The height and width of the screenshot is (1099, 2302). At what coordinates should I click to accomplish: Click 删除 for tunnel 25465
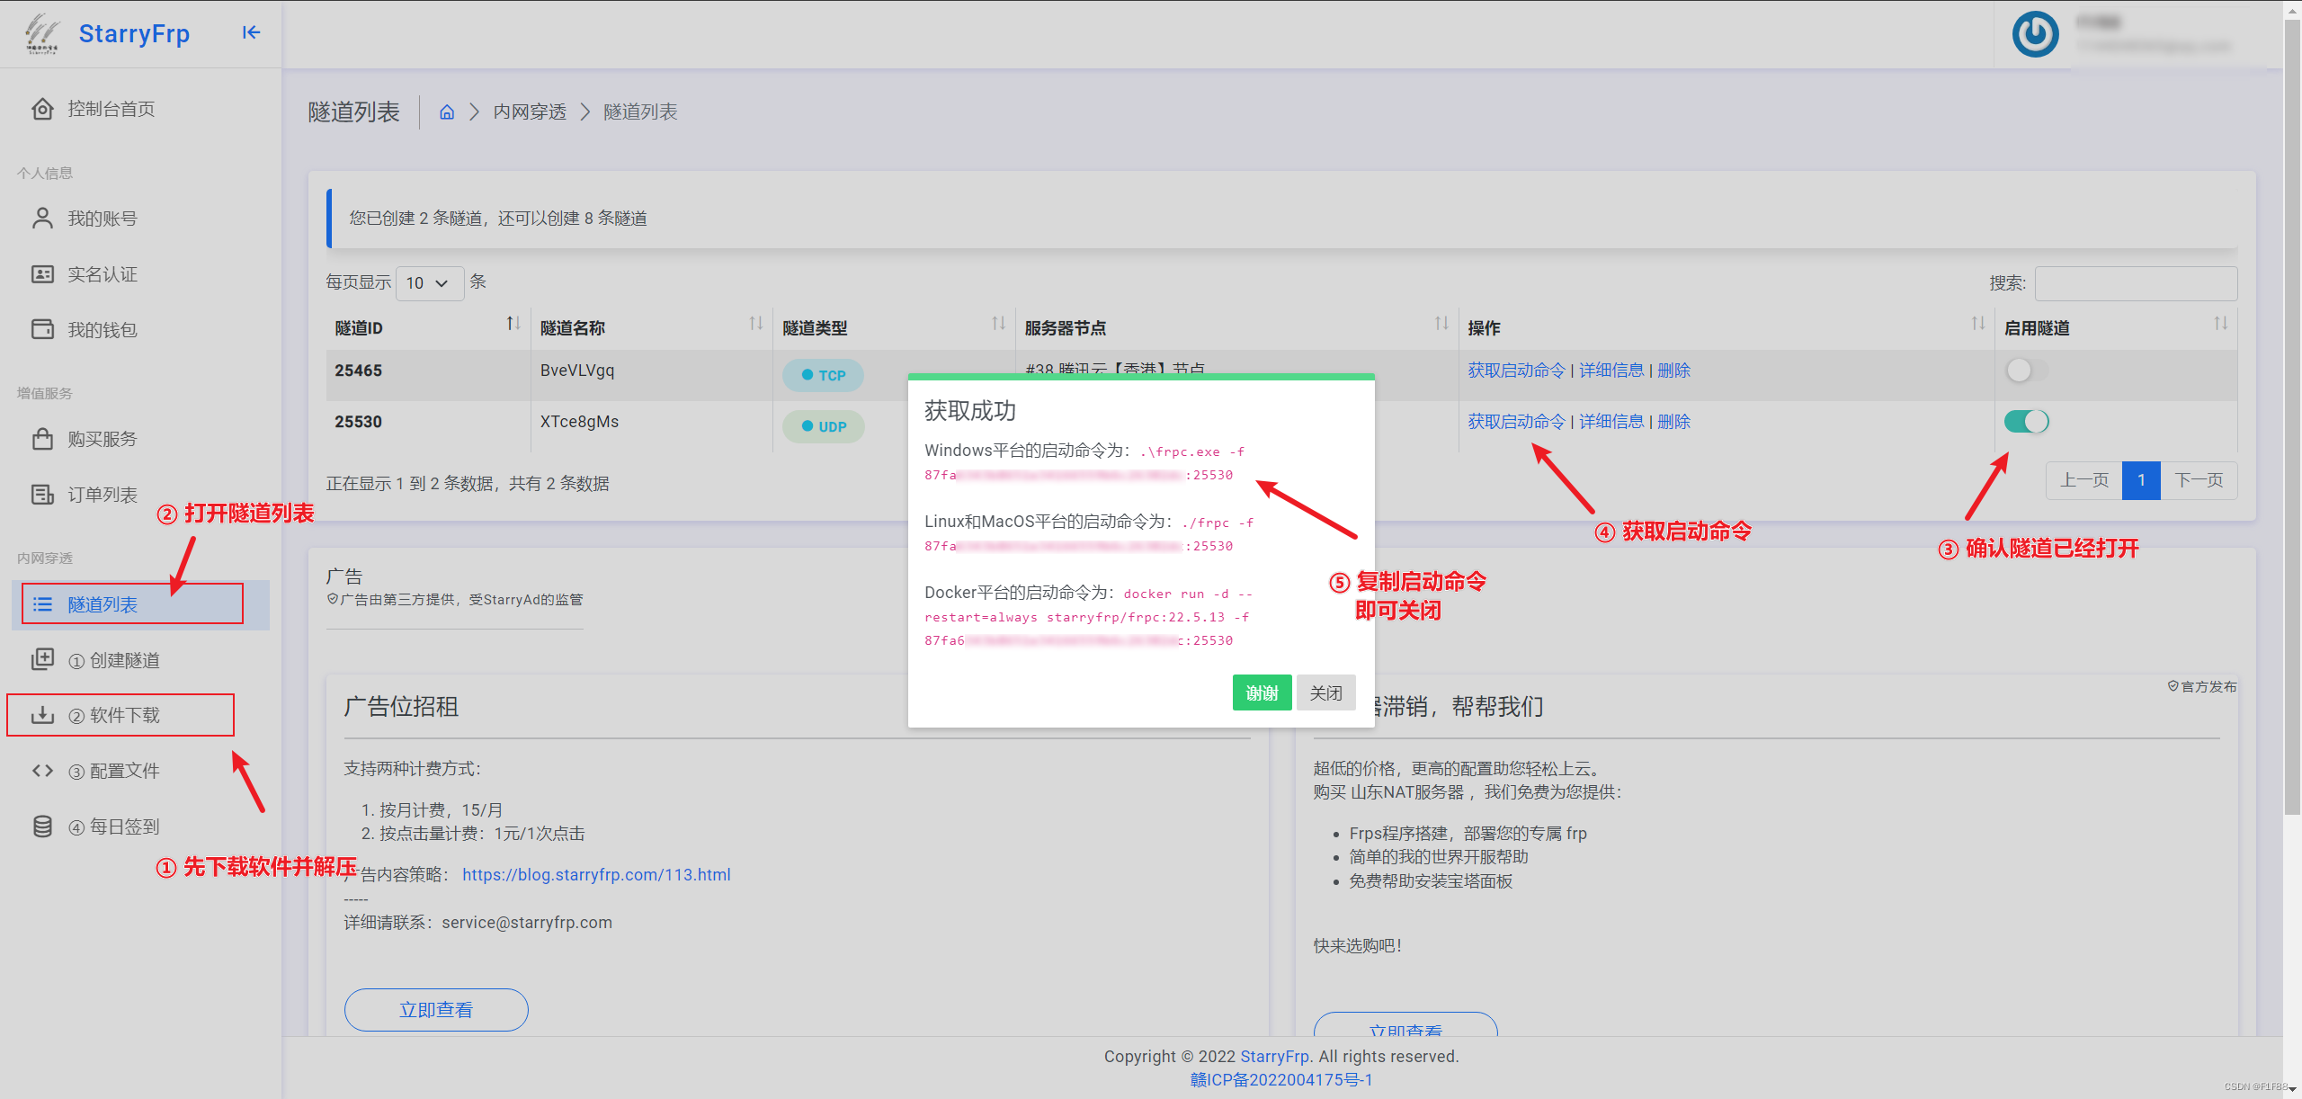pos(1673,370)
